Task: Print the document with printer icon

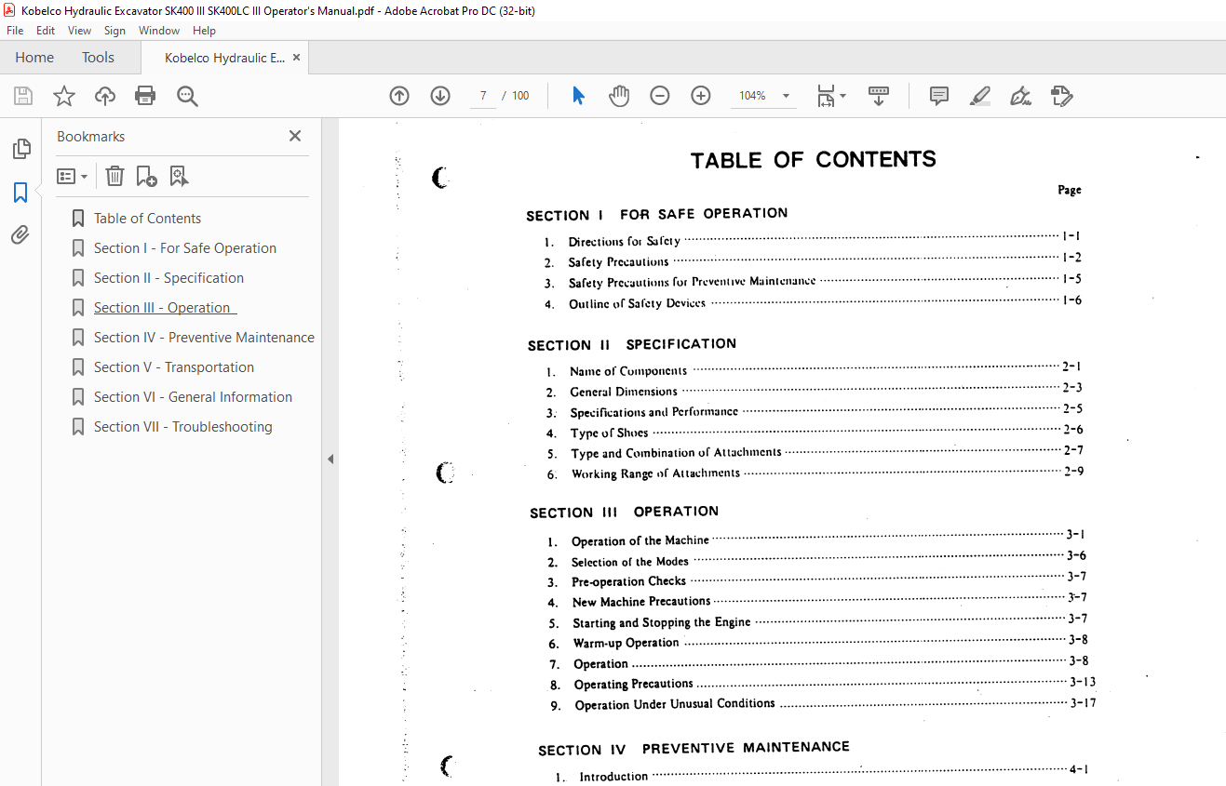Action: [x=145, y=96]
